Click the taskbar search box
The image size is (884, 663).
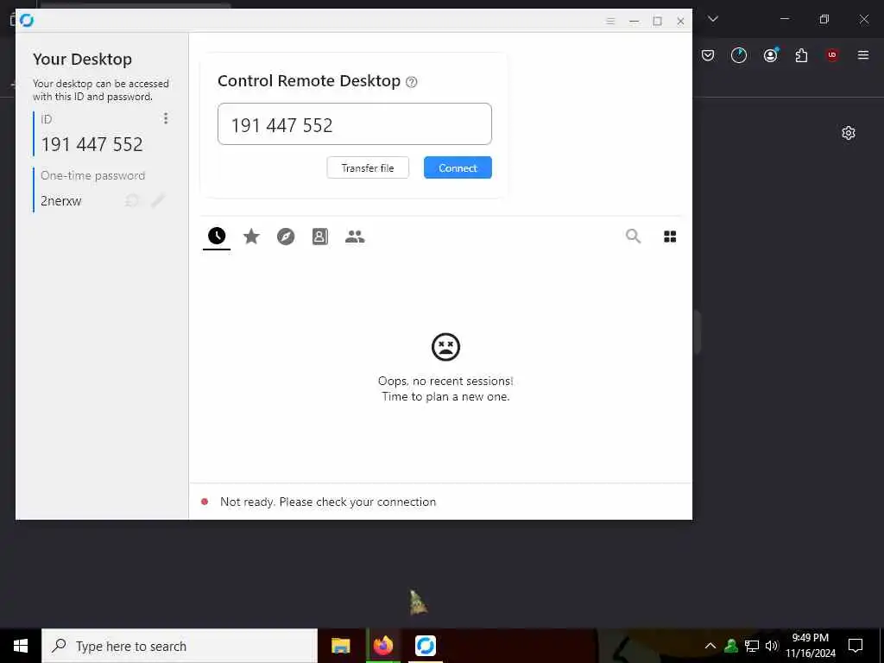(180, 646)
